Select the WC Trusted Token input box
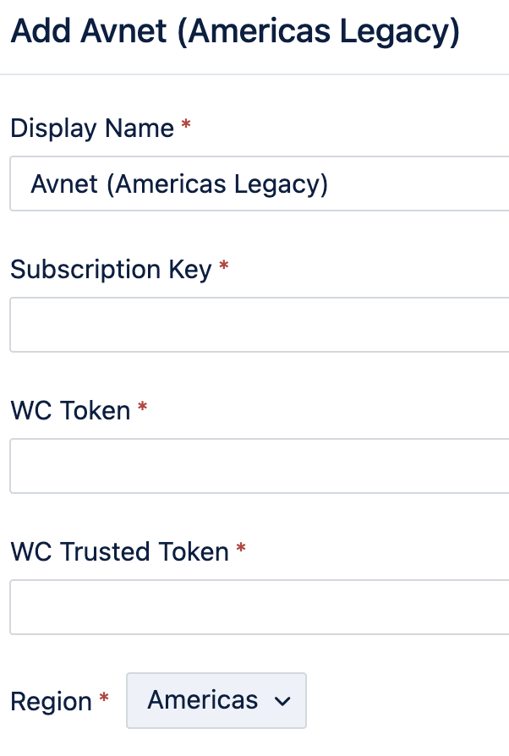 point(259,607)
